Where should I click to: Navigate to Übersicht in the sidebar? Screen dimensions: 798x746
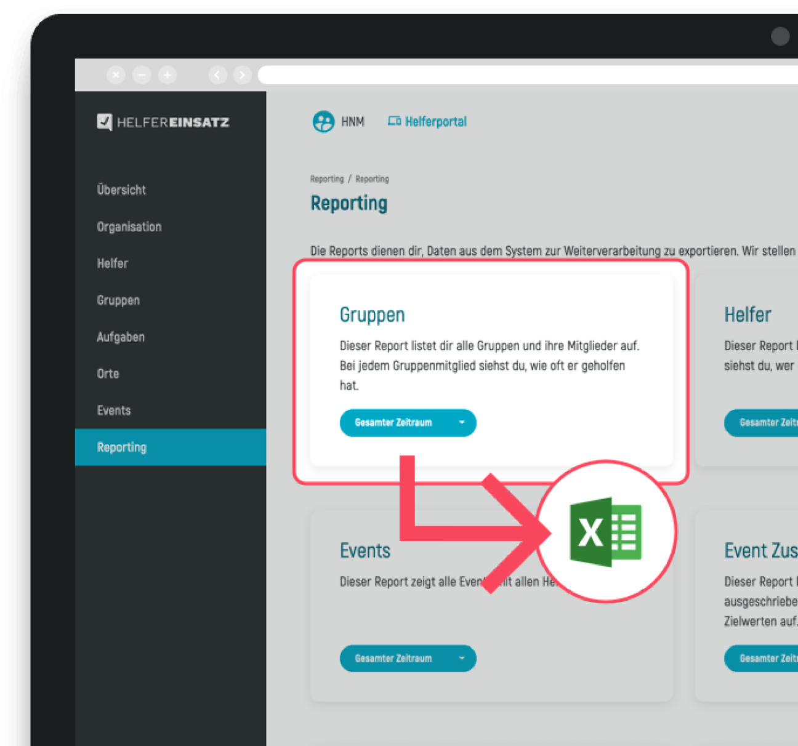click(x=121, y=190)
